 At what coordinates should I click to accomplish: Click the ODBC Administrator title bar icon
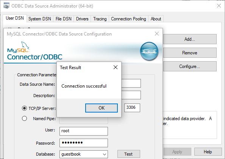[x=6, y=6]
